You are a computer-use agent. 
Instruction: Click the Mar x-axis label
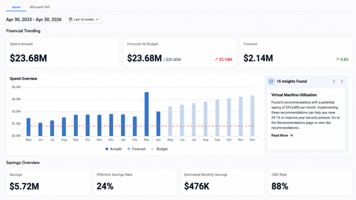(147, 140)
